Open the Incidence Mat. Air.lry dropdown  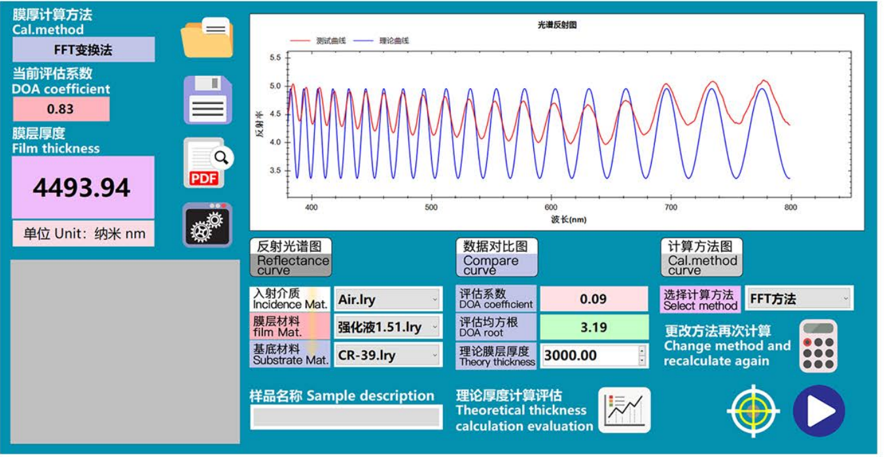(x=388, y=300)
